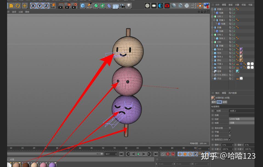The image size is (263, 167).
Task: Open the Deformer objects icon
Action: pyautogui.click(x=109, y=6)
